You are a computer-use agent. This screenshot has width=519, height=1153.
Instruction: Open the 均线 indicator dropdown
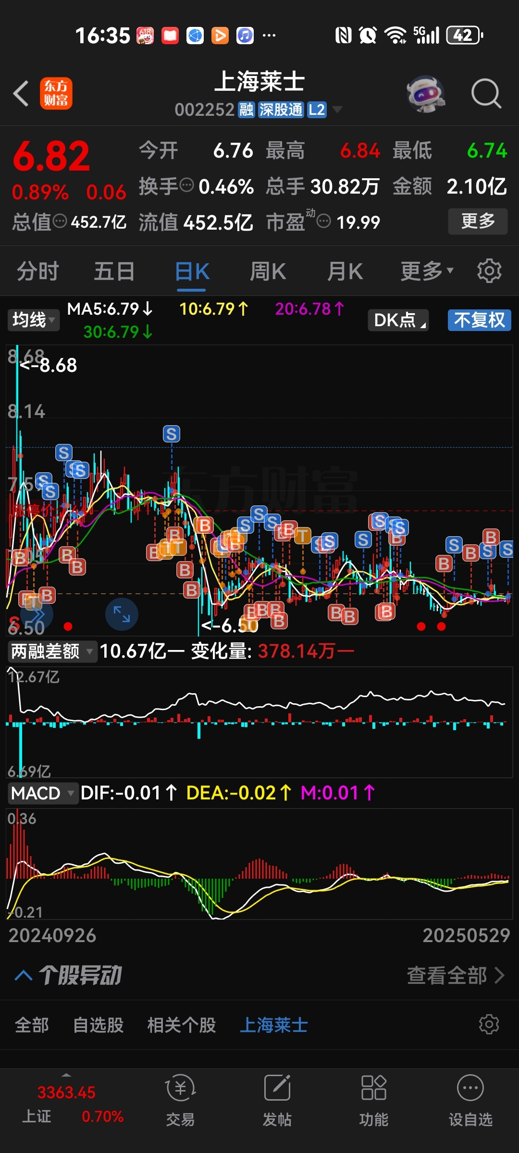point(33,320)
